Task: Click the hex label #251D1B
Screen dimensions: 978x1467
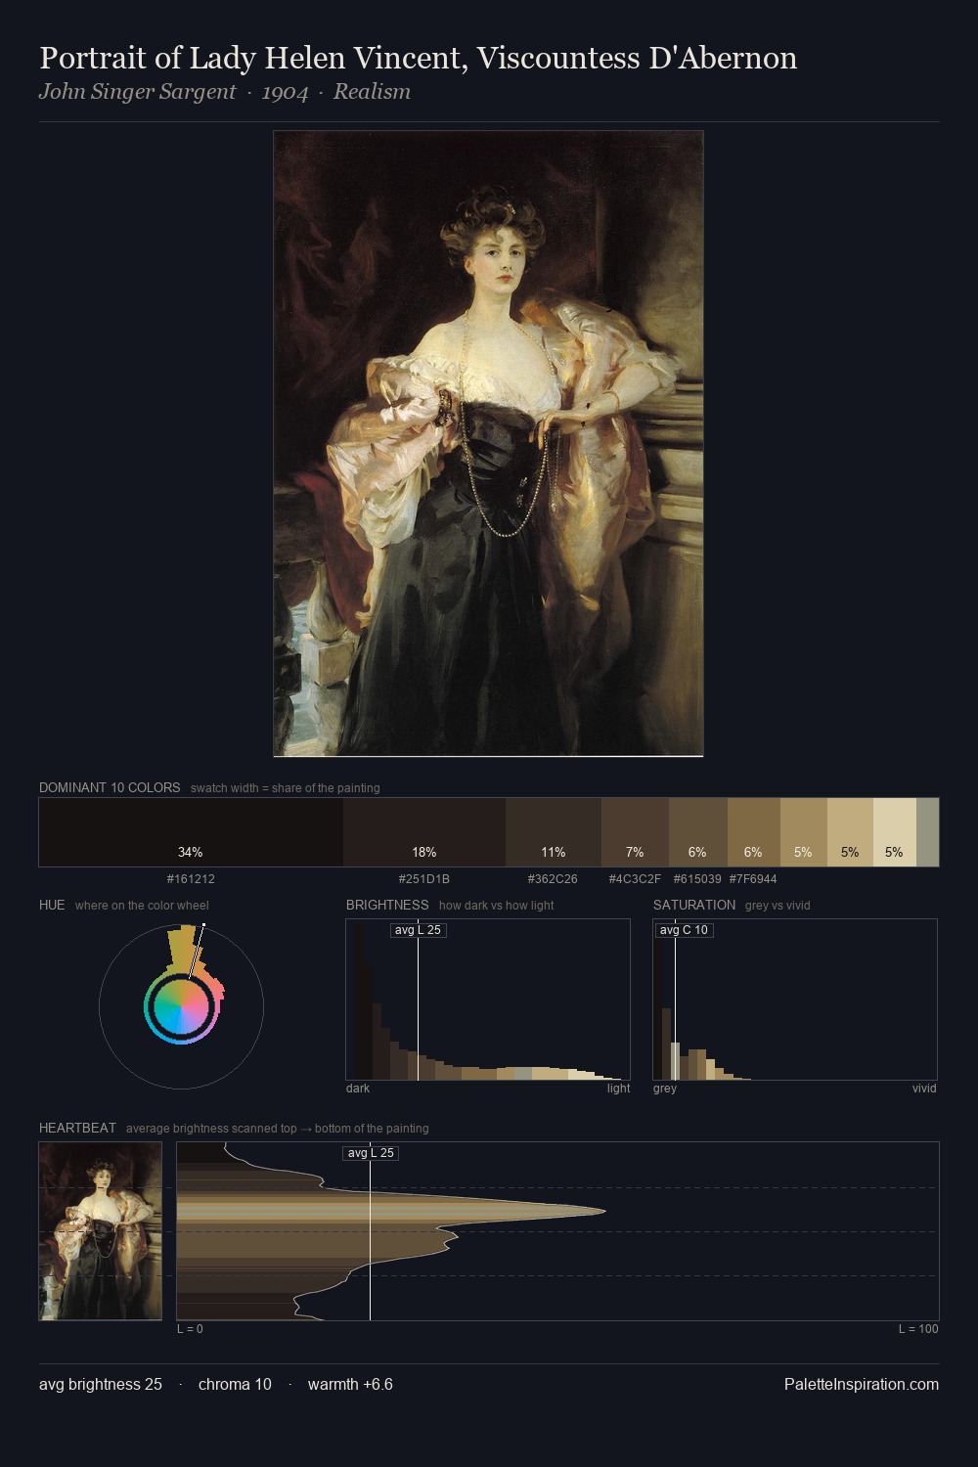Action: [x=424, y=879]
